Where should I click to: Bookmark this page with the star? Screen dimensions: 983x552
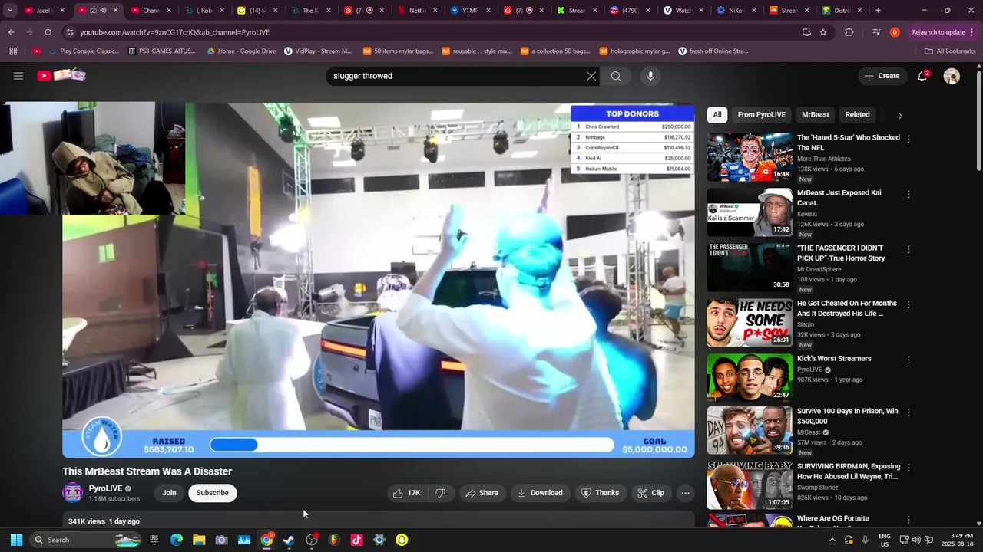click(x=823, y=32)
